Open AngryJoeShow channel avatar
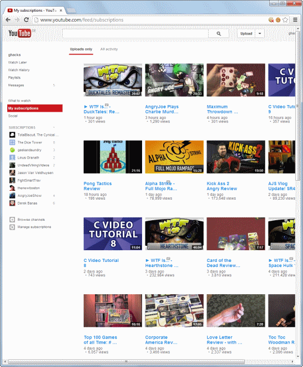The width and height of the screenshot is (303, 367). point(12,196)
